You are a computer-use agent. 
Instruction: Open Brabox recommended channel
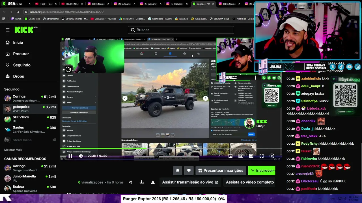coord(30,189)
